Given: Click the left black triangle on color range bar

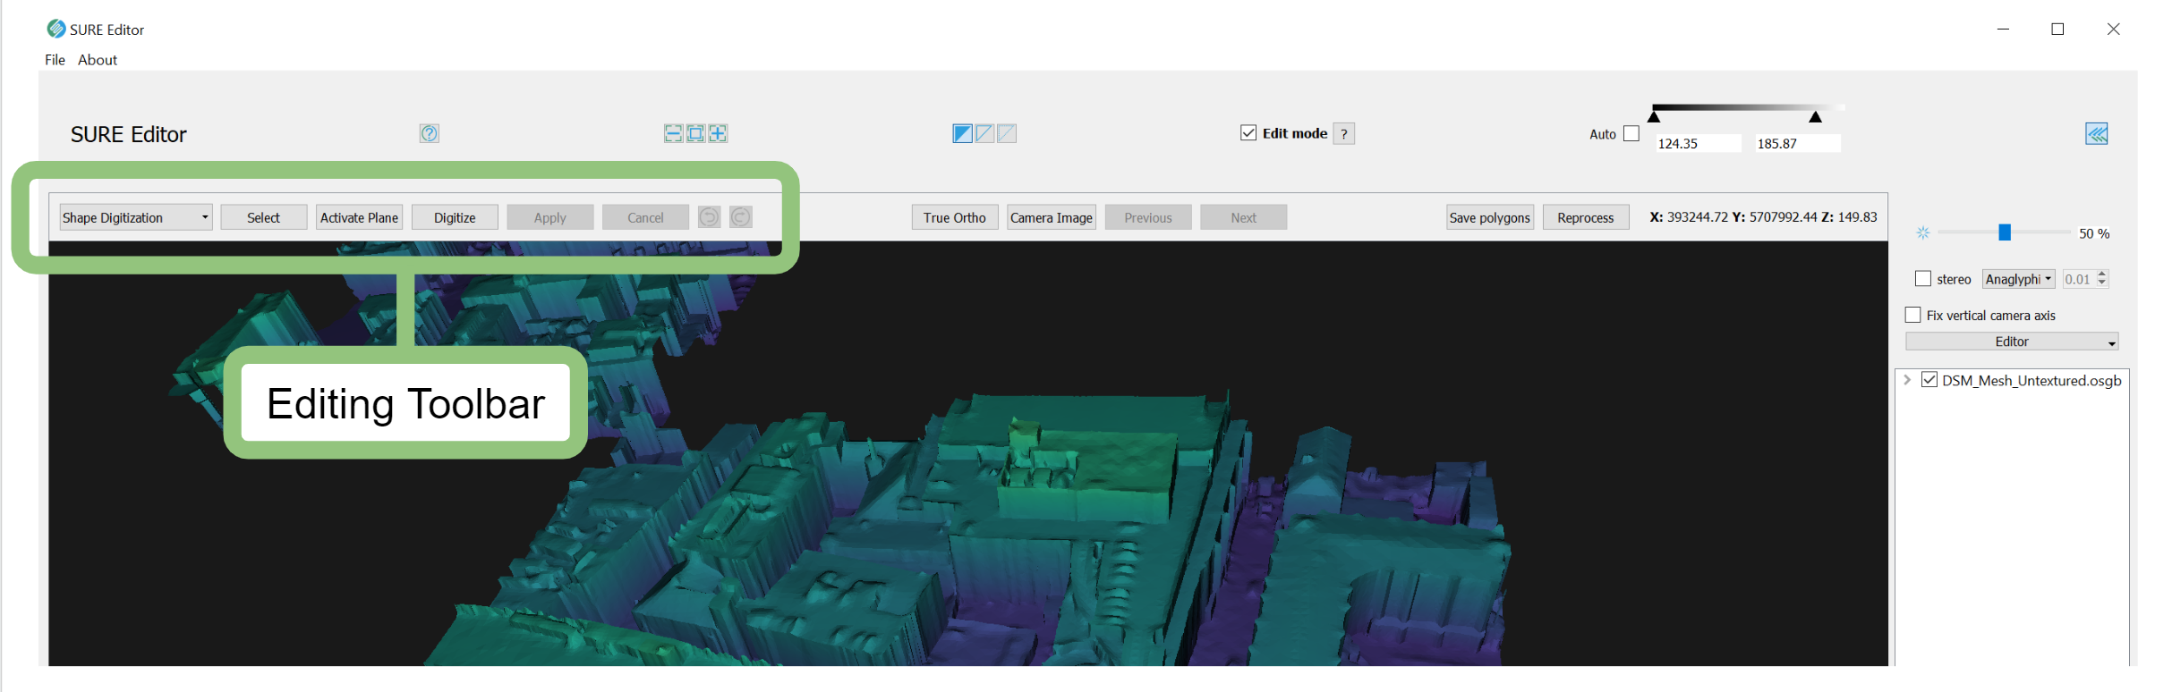Looking at the screenshot, I should 1654,116.
